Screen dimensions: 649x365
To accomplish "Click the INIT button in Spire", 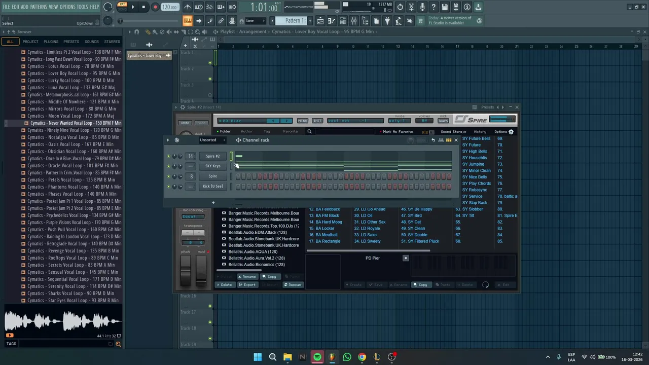I will (317, 121).
